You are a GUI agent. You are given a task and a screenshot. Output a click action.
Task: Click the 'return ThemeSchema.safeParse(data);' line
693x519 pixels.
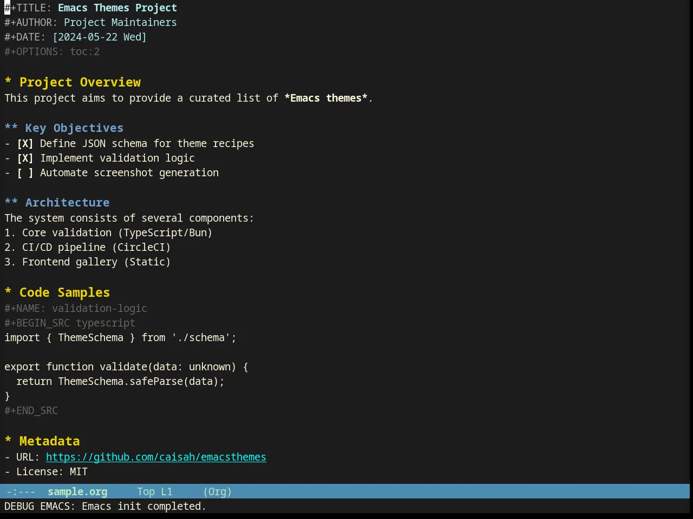point(120,382)
